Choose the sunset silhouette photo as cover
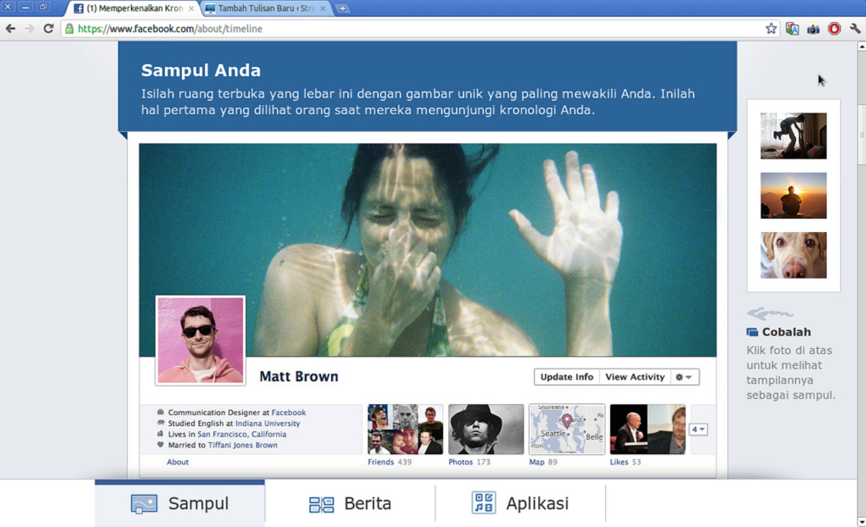Image resolution: width=866 pixels, height=527 pixels. (793, 196)
